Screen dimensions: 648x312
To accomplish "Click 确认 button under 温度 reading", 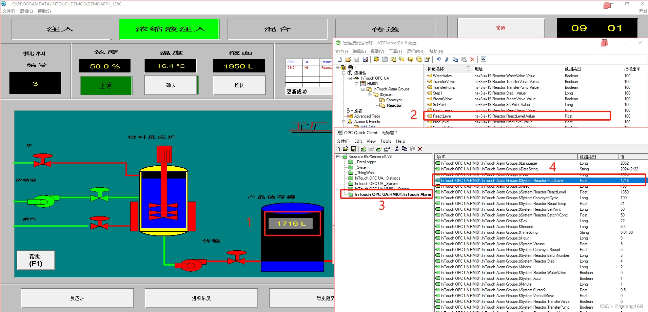I will tap(171, 85).
